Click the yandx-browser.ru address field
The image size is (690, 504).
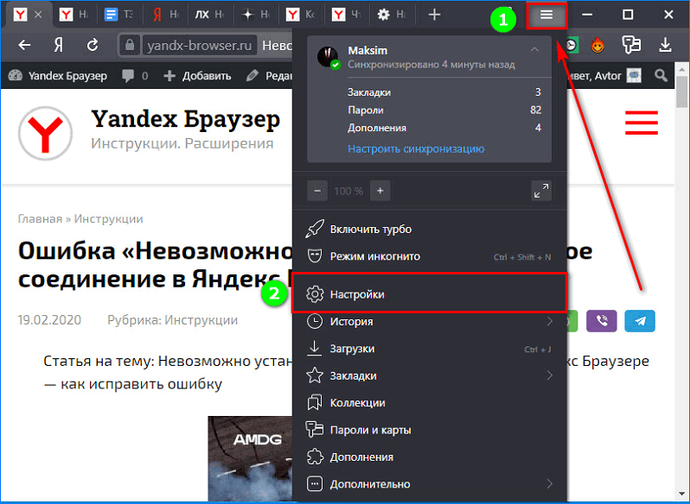point(200,46)
